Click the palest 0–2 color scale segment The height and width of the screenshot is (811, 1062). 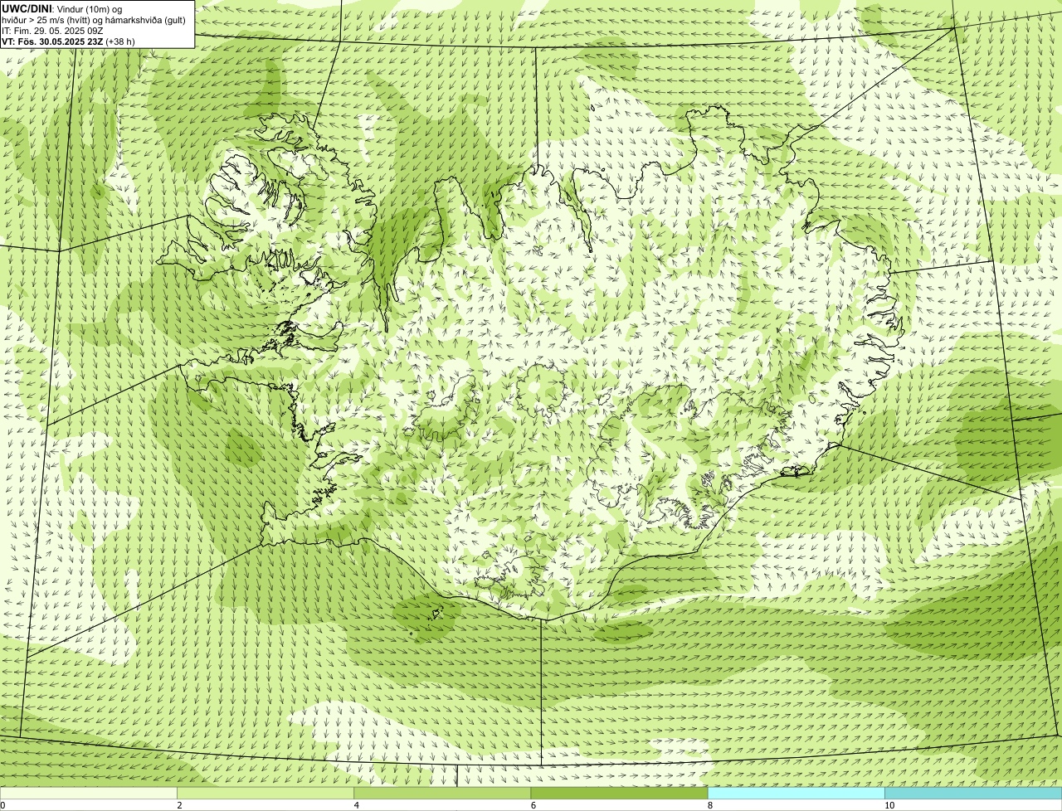(x=89, y=794)
